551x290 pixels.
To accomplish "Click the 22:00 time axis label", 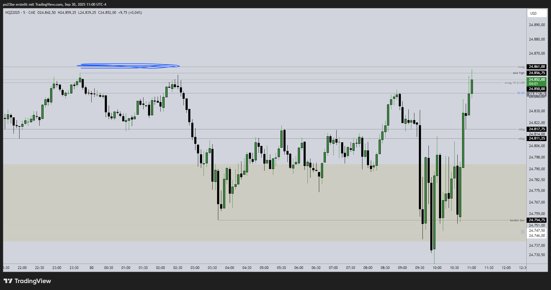I will 22,268.
